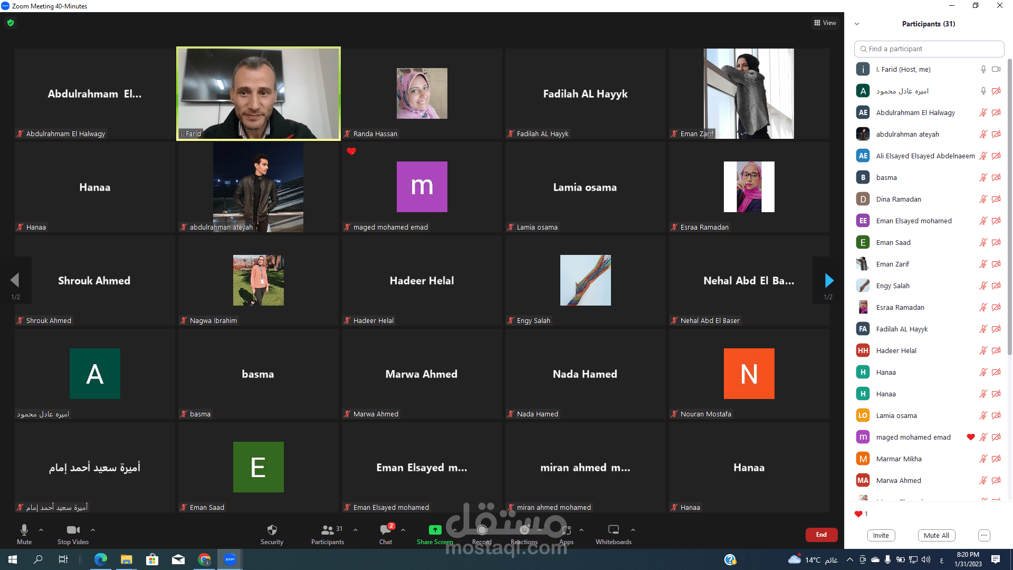
Task: Toggle mute for Abdulrahmam El Halwagy in list
Action: tap(983, 112)
